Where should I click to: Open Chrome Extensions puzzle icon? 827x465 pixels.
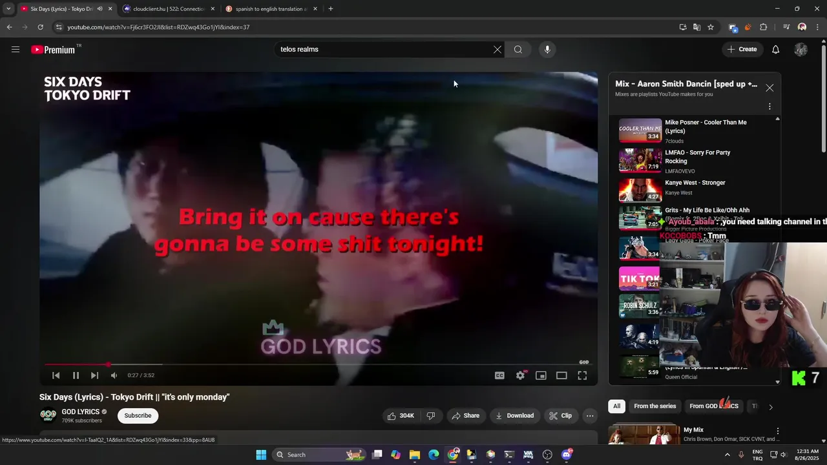764,27
